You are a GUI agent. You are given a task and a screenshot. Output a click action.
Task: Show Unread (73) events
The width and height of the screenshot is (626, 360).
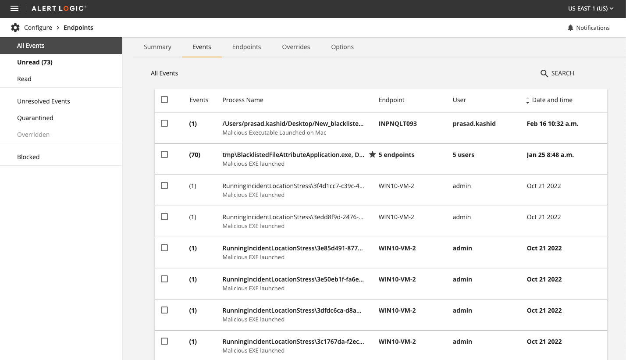coord(35,62)
